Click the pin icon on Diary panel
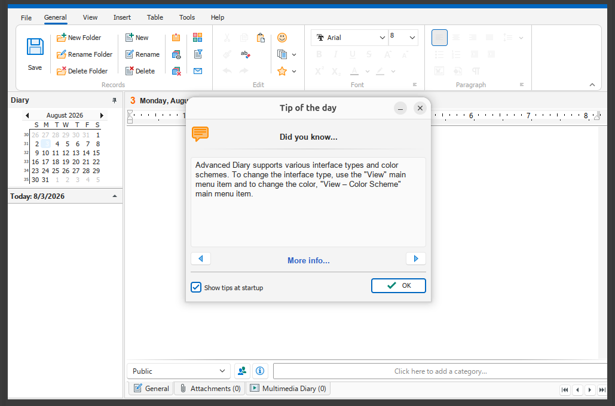 (x=115, y=100)
